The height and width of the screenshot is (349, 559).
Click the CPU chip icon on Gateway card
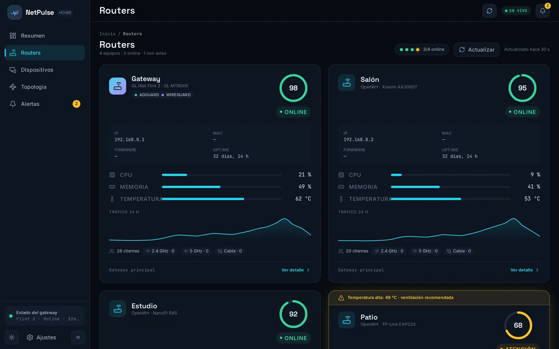coord(112,175)
